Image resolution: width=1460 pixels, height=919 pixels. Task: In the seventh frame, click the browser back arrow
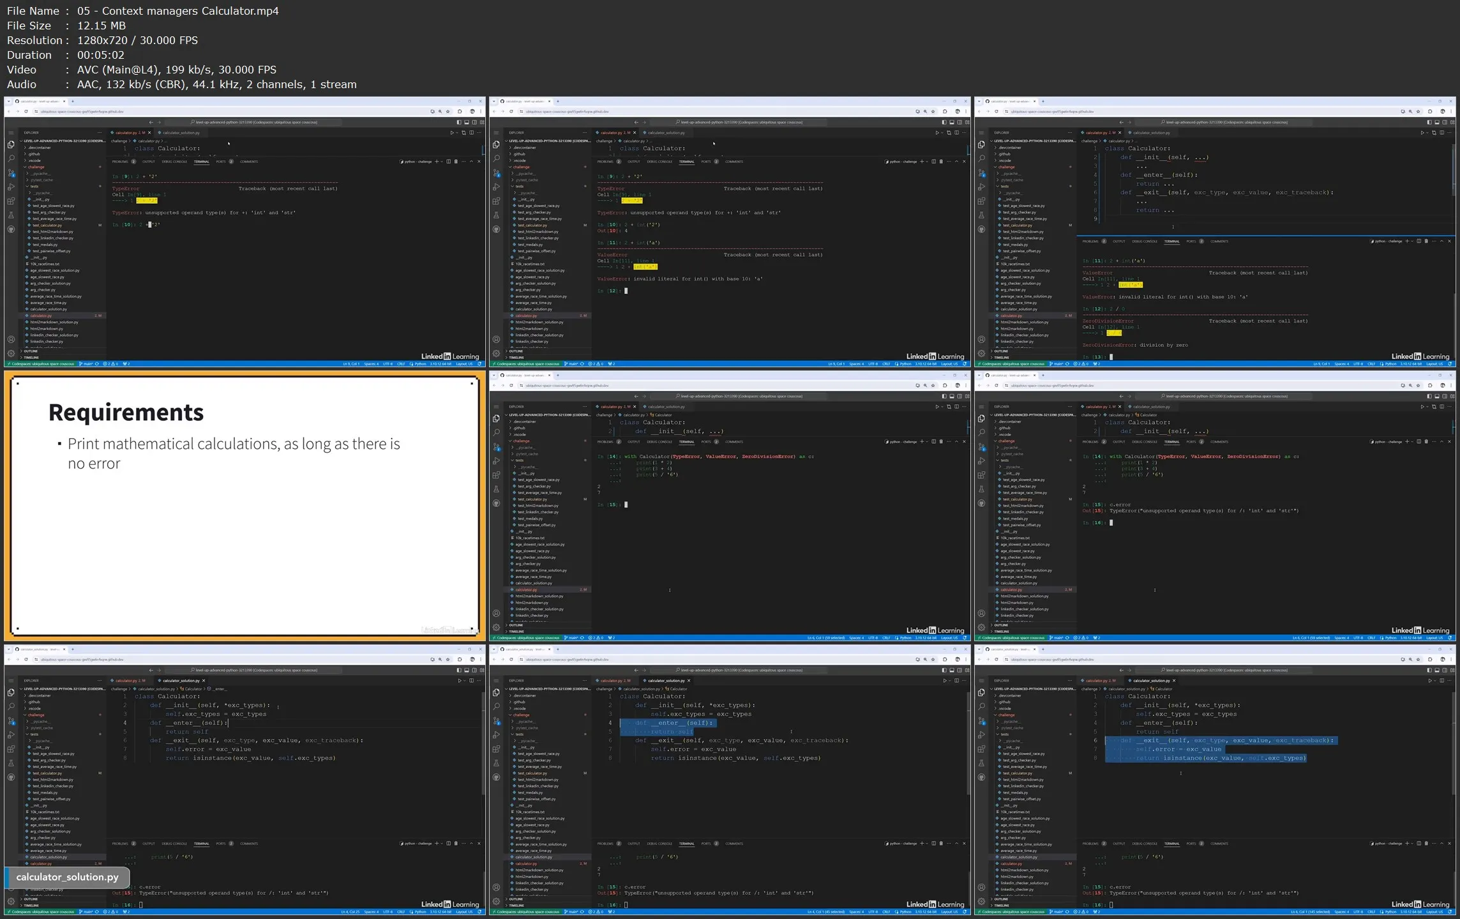pos(10,659)
